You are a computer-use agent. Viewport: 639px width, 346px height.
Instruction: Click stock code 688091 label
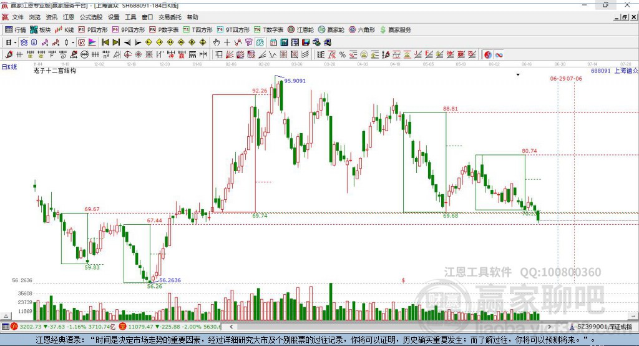[601, 71]
